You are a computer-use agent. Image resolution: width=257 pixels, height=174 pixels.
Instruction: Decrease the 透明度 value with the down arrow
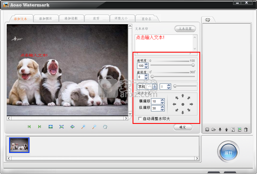(x=146, y=67)
